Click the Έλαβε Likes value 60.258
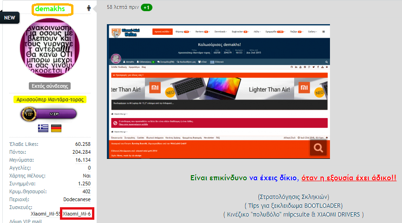402x223 pixels. coord(83,144)
